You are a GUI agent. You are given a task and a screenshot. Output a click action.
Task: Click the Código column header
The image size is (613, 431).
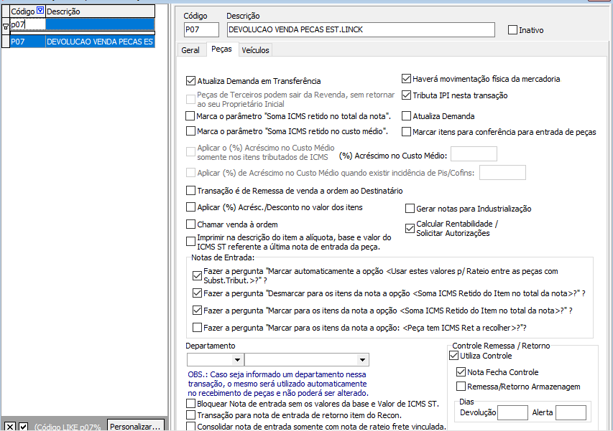23,11
